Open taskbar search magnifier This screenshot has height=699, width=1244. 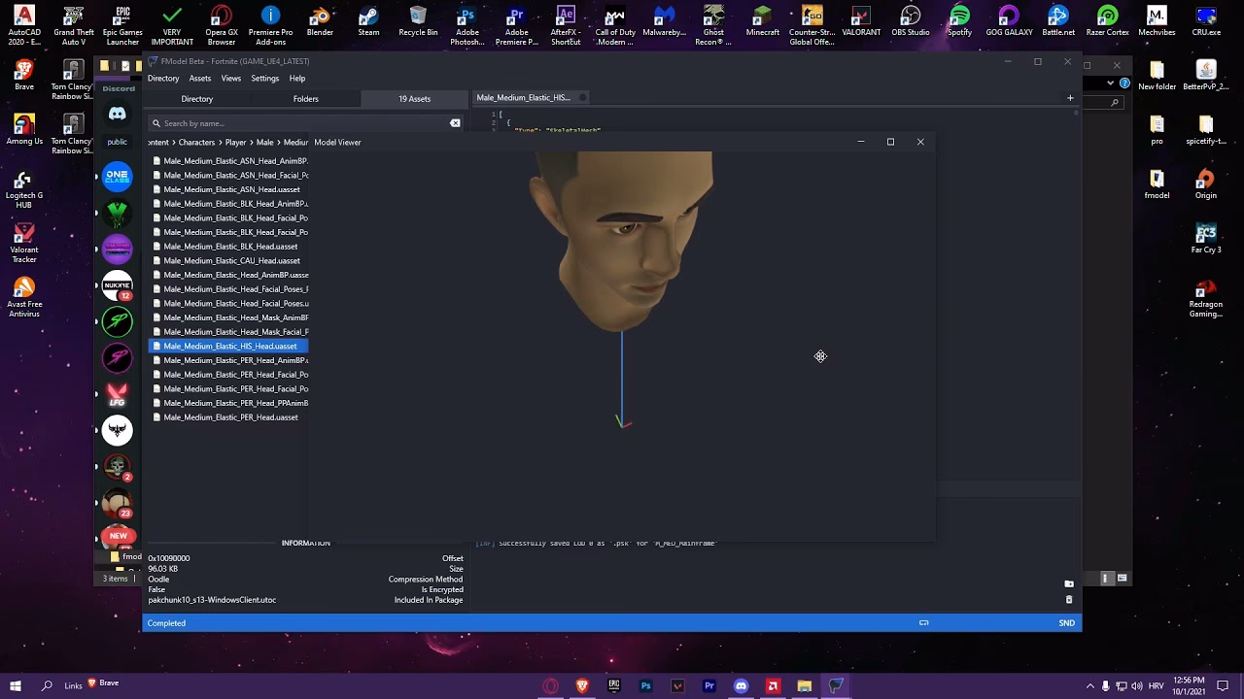[x=47, y=685]
